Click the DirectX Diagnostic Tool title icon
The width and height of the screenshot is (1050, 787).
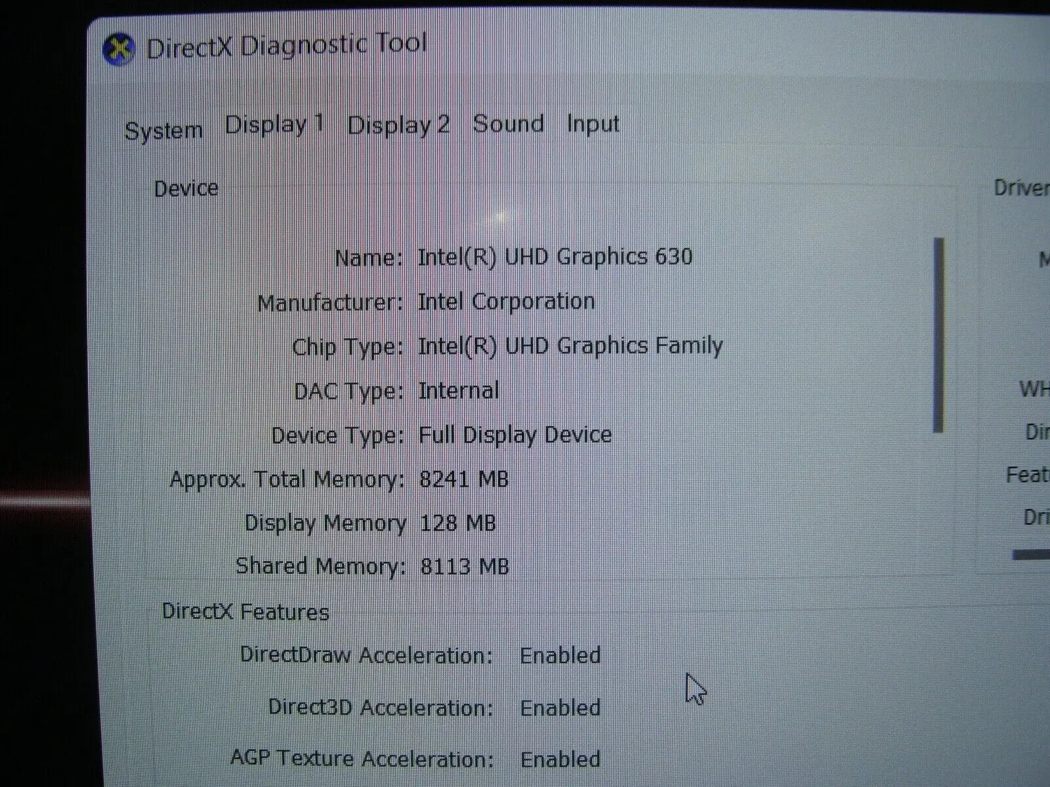pos(119,50)
